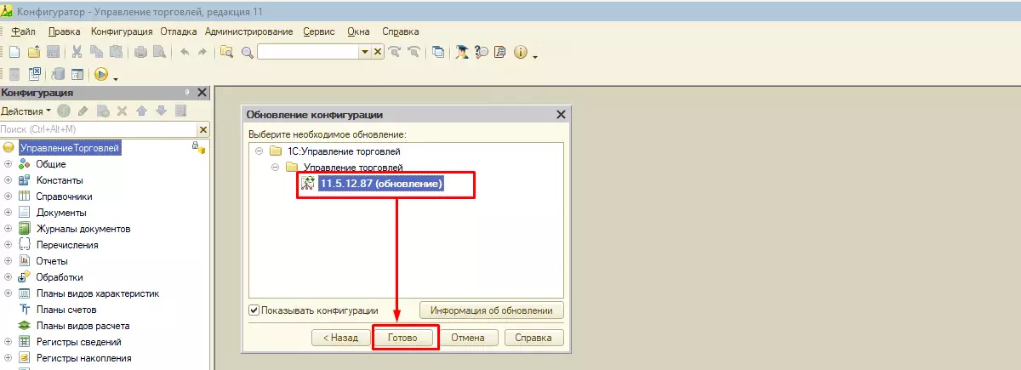Toggle Показывать конфигурации checkbox

[x=254, y=310]
